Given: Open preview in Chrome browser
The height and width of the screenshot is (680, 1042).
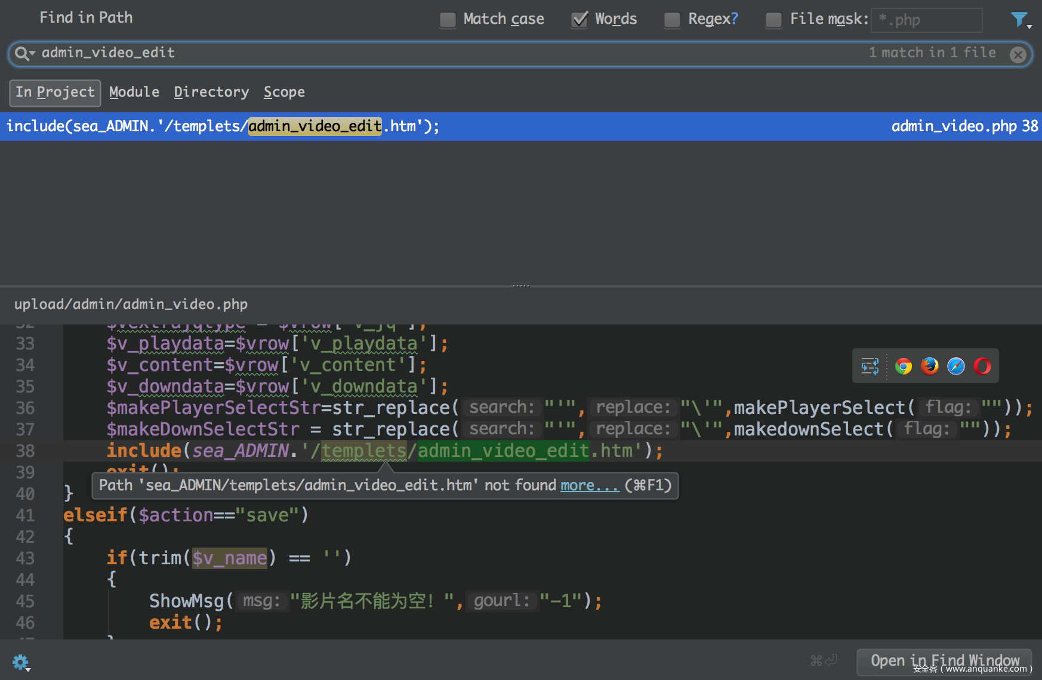Looking at the screenshot, I should tap(904, 366).
